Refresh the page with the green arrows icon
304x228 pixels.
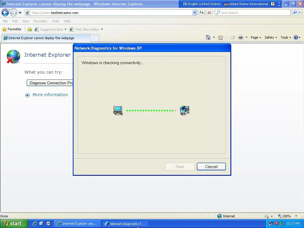coord(202,13)
